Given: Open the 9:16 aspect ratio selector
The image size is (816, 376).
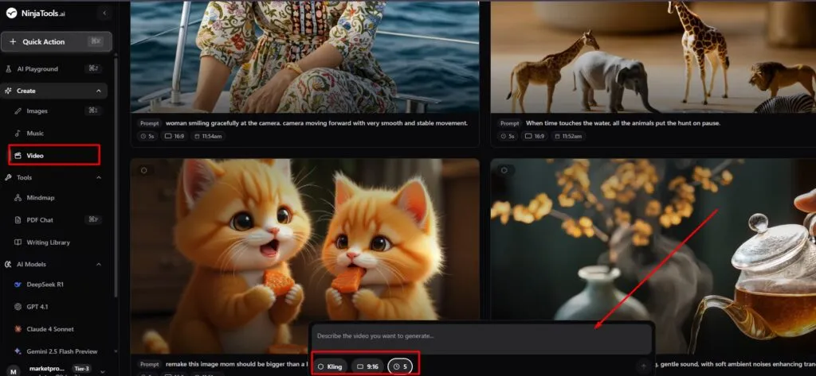Looking at the screenshot, I should coord(367,366).
